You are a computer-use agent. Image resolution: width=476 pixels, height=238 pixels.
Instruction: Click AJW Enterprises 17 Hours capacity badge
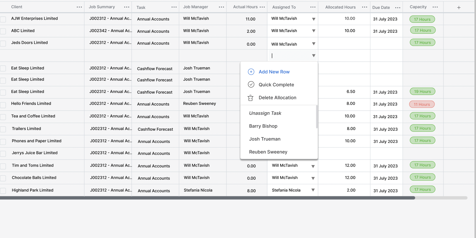(x=422, y=19)
